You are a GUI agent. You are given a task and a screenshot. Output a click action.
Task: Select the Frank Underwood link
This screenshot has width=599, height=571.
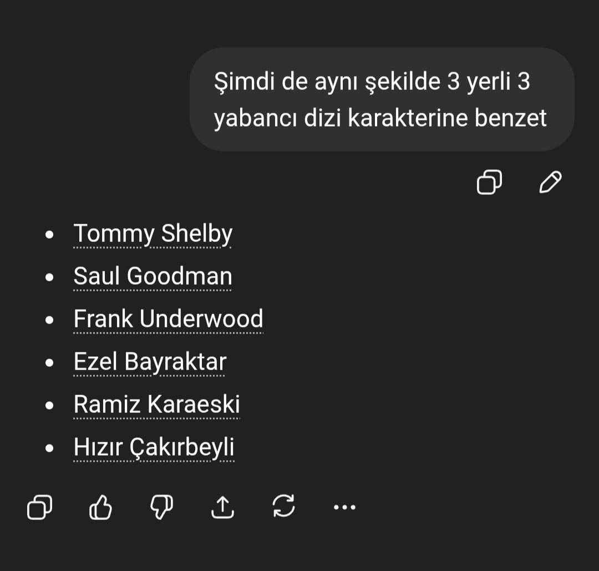pyautogui.click(x=168, y=319)
